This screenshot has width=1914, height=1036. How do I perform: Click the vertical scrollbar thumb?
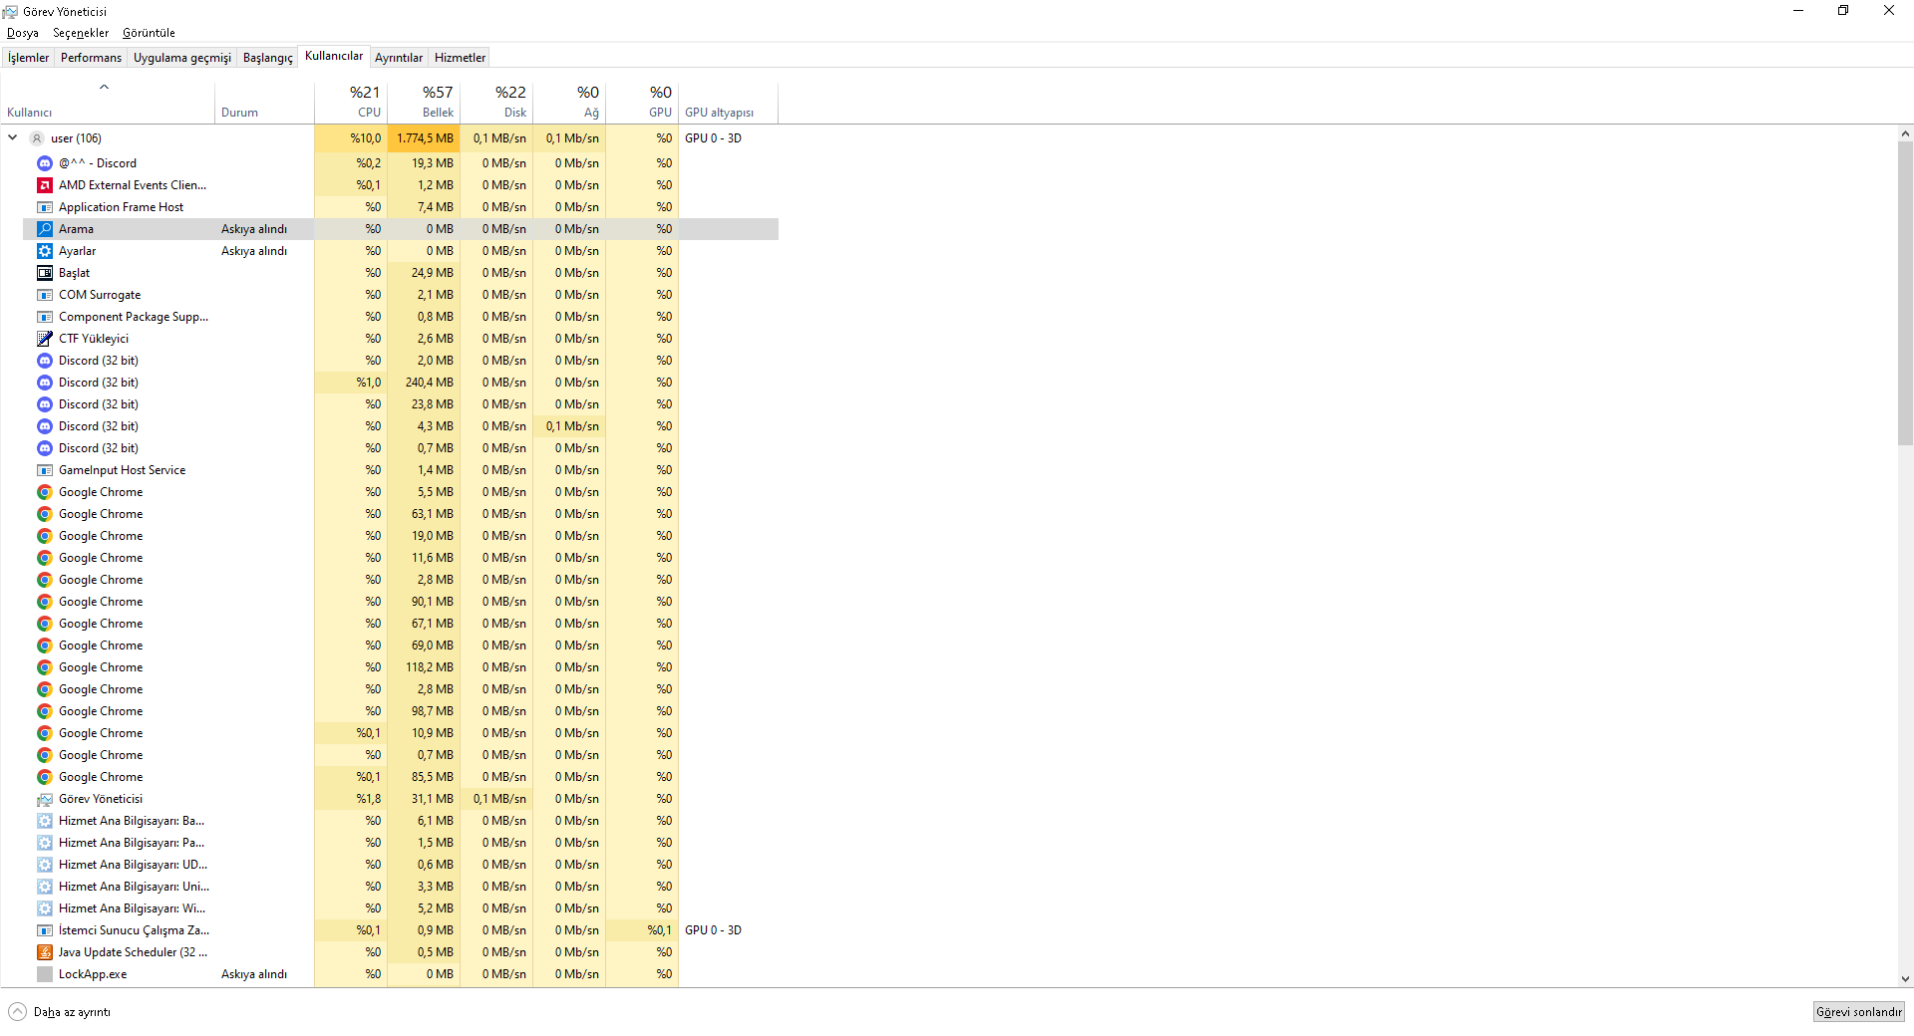(x=1905, y=293)
